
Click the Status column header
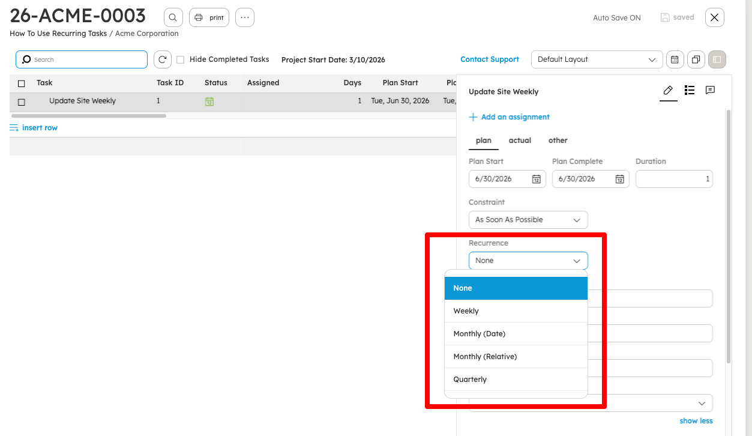point(216,83)
